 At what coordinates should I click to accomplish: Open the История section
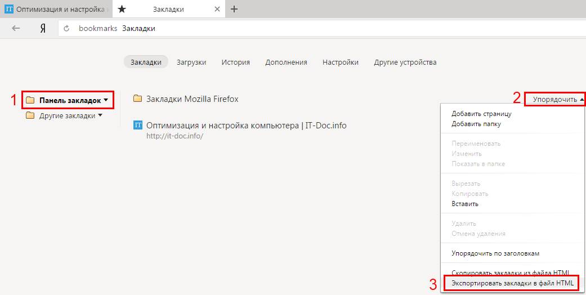[x=235, y=62]
